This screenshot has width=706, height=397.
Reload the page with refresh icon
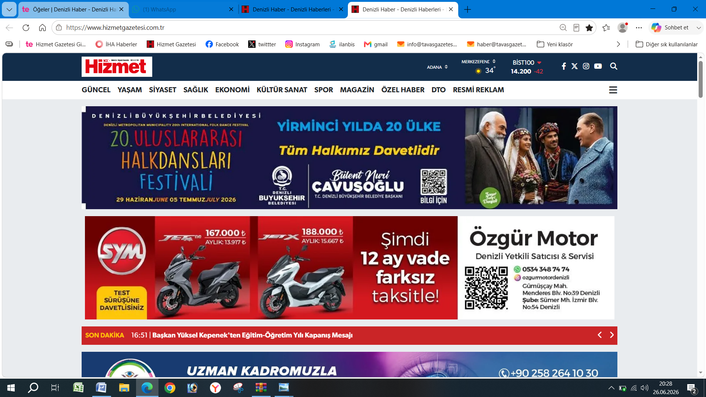click(x=26, y=28)
